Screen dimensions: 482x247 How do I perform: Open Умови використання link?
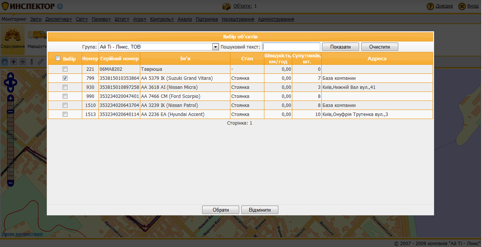point(22,234)
